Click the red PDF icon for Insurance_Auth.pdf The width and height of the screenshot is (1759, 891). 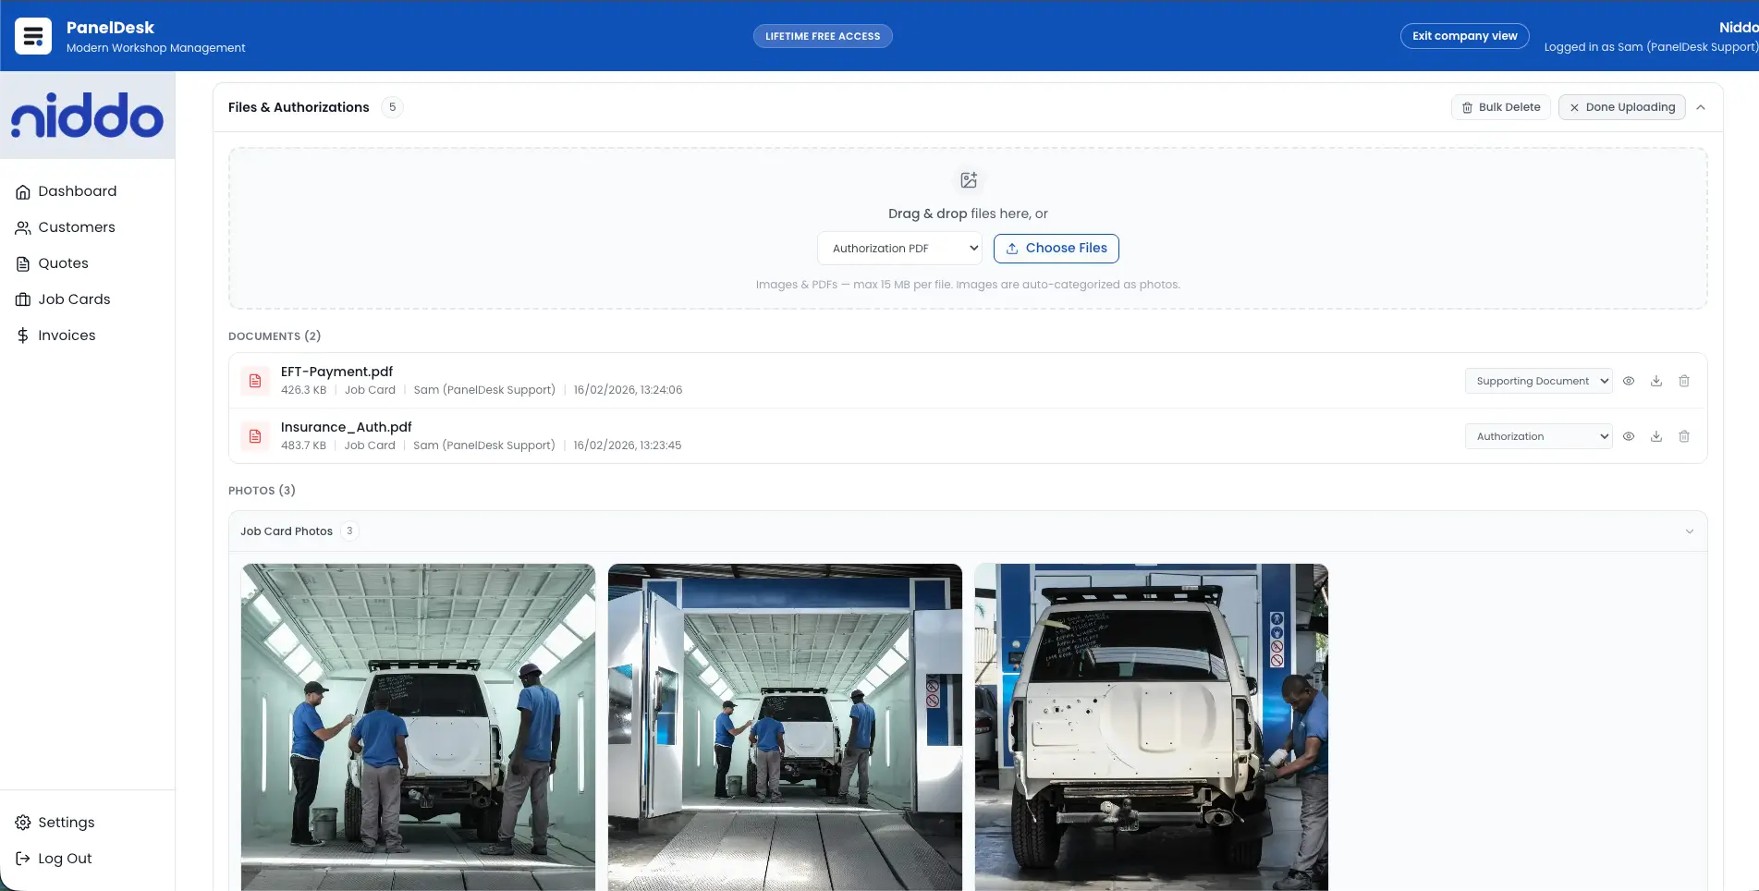(x=255, y=436)
